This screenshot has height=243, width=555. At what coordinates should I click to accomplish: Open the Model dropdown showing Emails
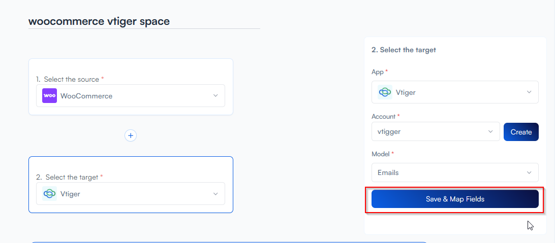point(455,172)
